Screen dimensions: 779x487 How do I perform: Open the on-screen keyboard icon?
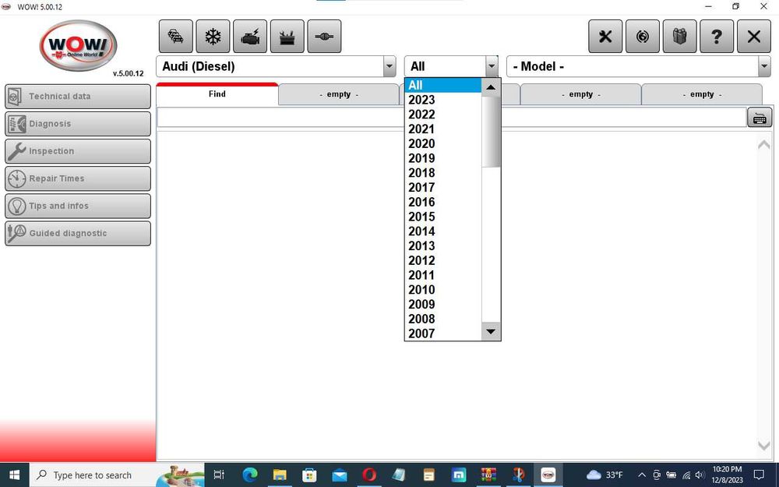pos(760,118)
